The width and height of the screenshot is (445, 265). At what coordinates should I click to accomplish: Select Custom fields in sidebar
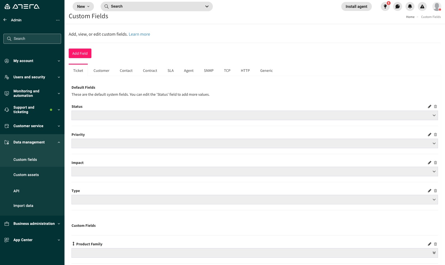pos(25,159)
